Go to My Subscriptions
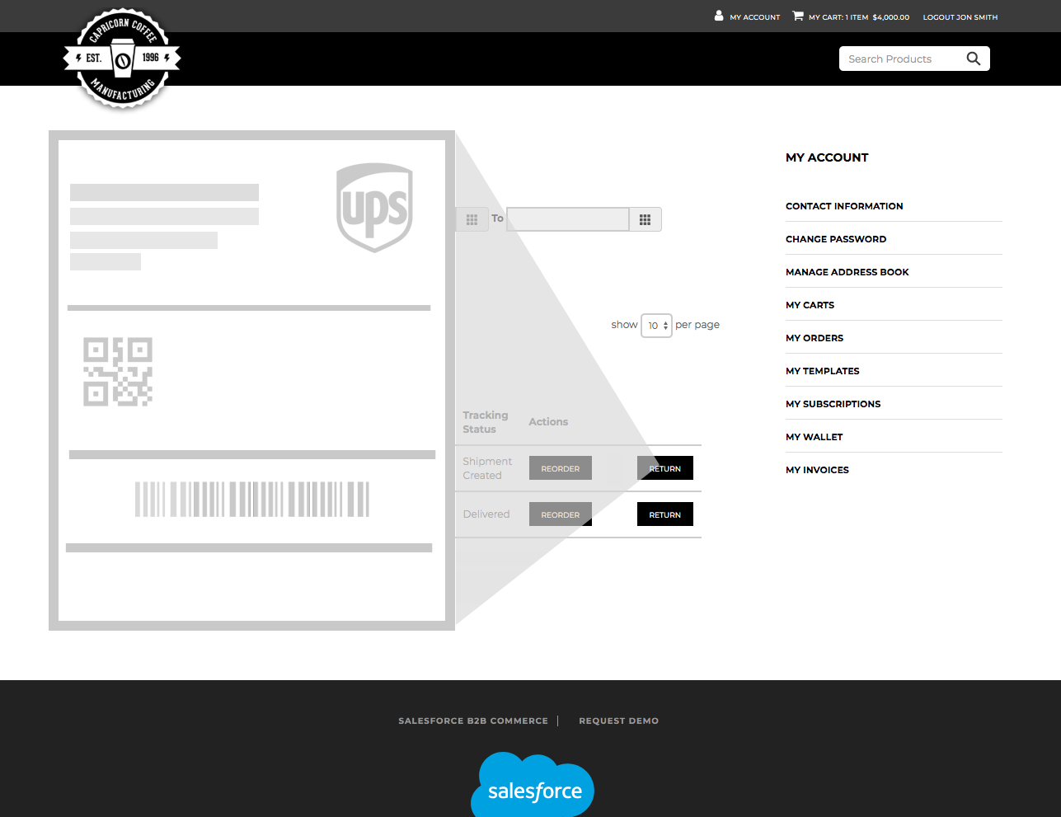The width and height of the screenshot is (1061, 817). (833, 404)
